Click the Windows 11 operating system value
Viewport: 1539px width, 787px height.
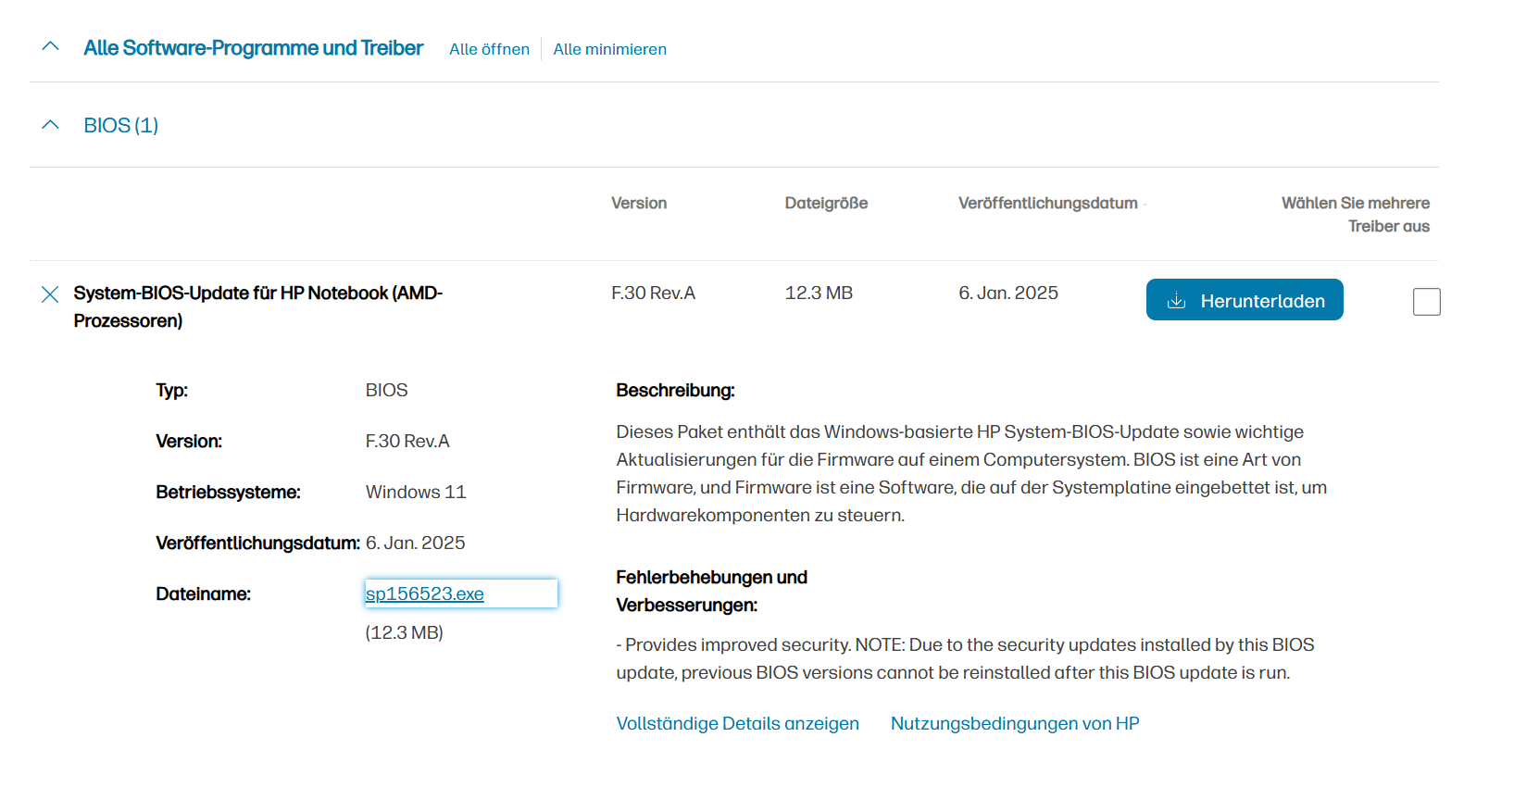(x=416, y=492)
